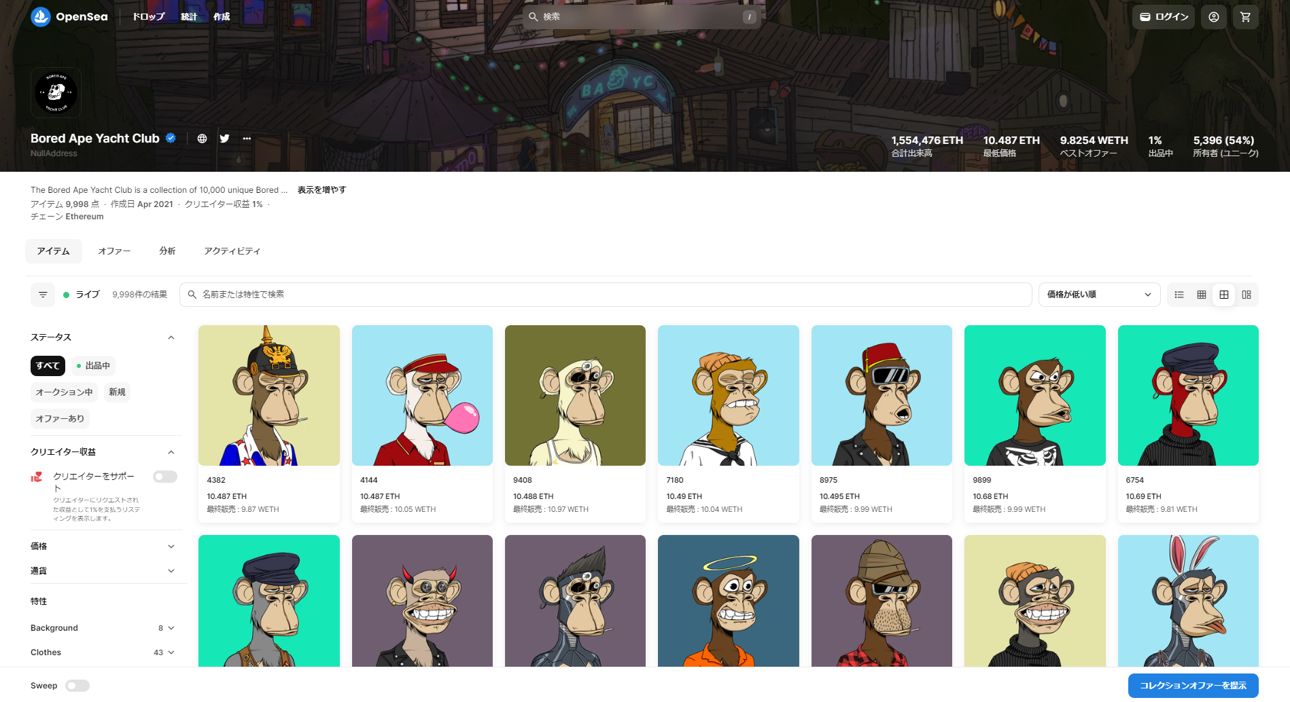Screen dimensions: 1290x702
Task: Open the more options ellipsis menu
Action: pyautogui.click(x=247, y=138)
